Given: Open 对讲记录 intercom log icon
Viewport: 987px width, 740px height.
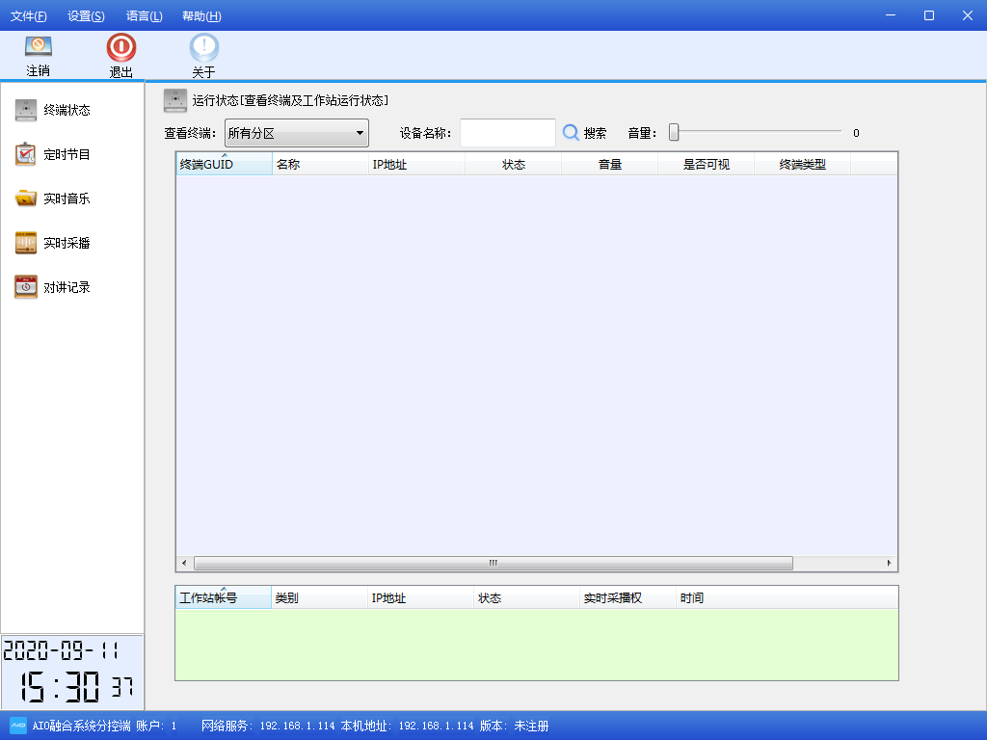Looking at the screenshot, I should (26, 287).
